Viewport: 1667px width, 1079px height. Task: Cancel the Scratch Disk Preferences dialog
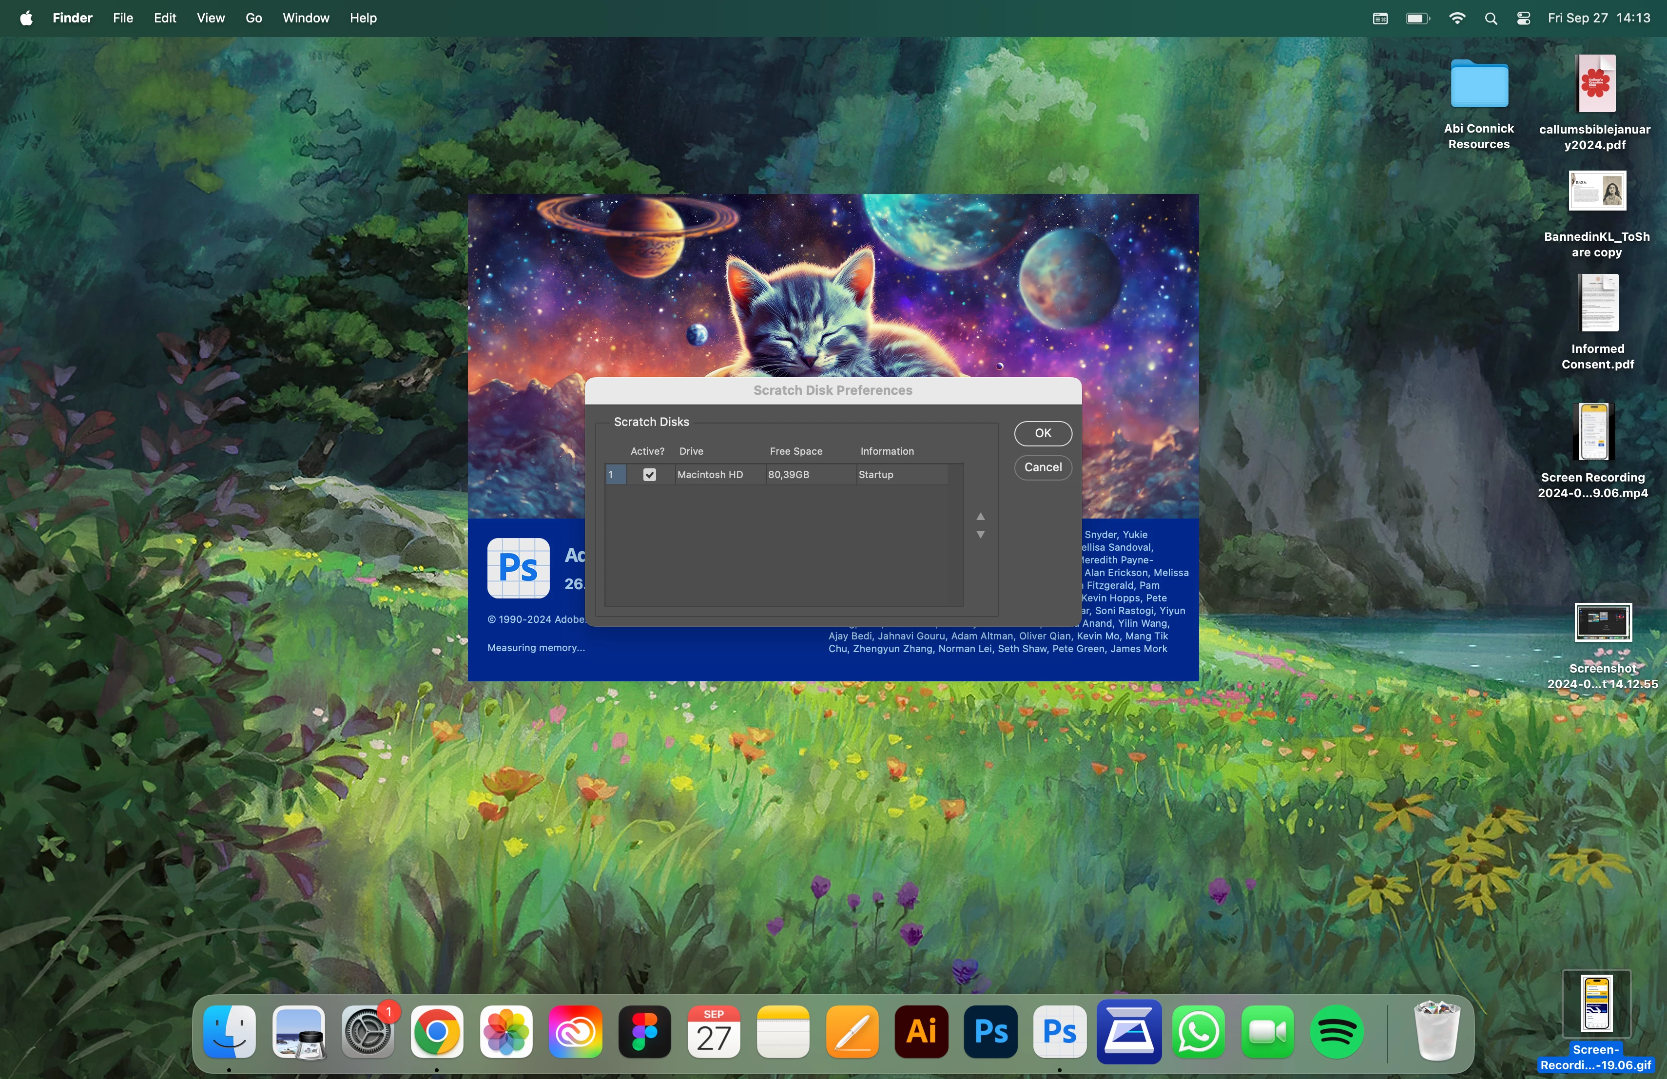(1042, 468)
